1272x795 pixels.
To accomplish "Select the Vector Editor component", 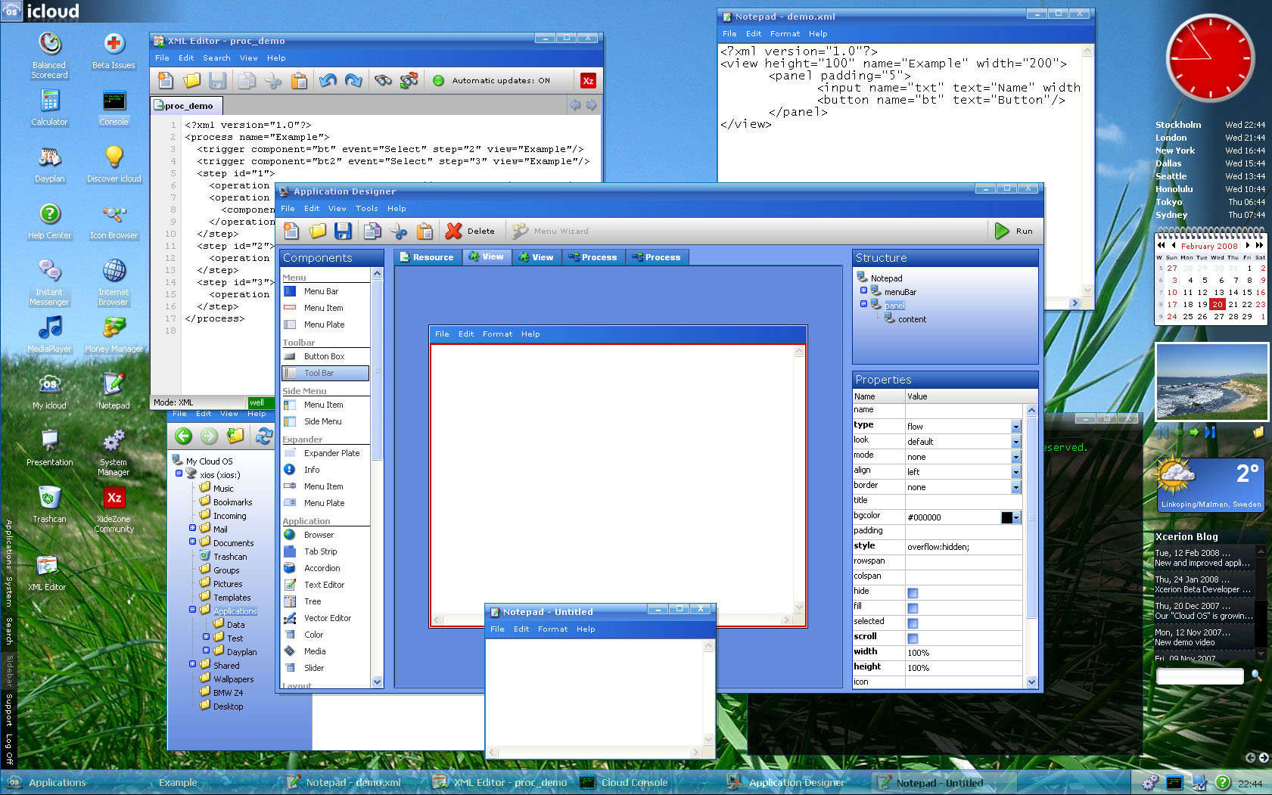I will (327, 618).
